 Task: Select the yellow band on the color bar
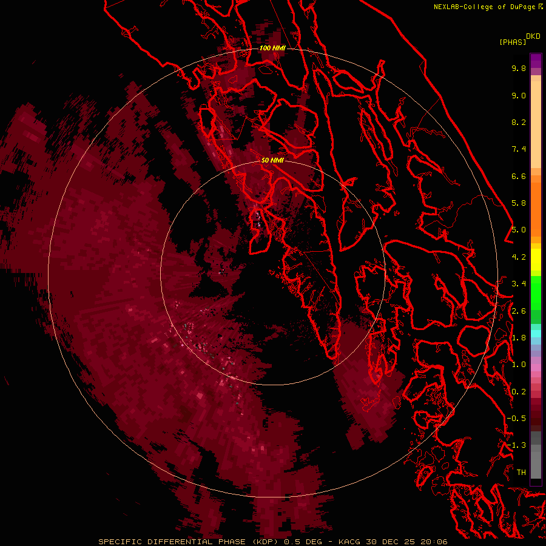tap(536, 260)
